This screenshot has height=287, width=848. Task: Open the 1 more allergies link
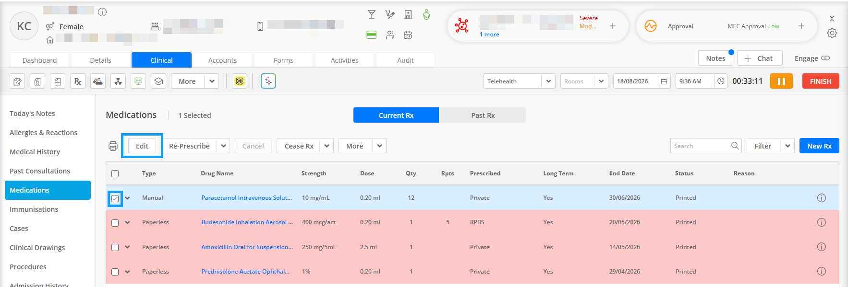pyautogui.click(x=489, y=34)
